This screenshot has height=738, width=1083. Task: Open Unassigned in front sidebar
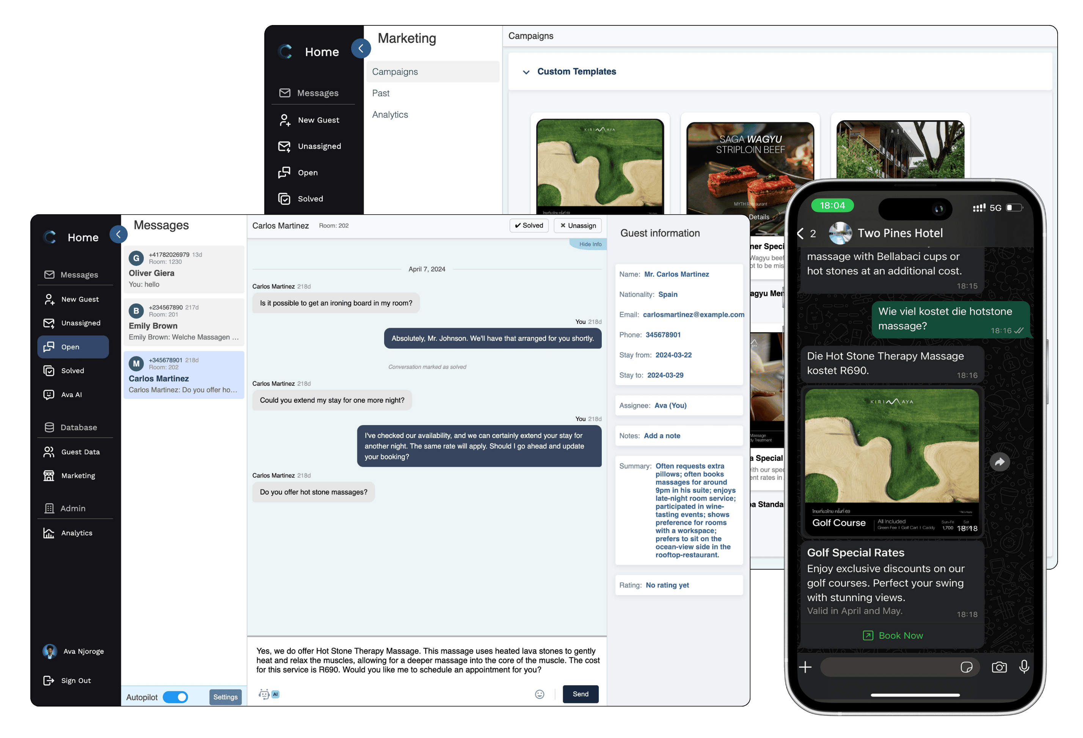(73, 323)
